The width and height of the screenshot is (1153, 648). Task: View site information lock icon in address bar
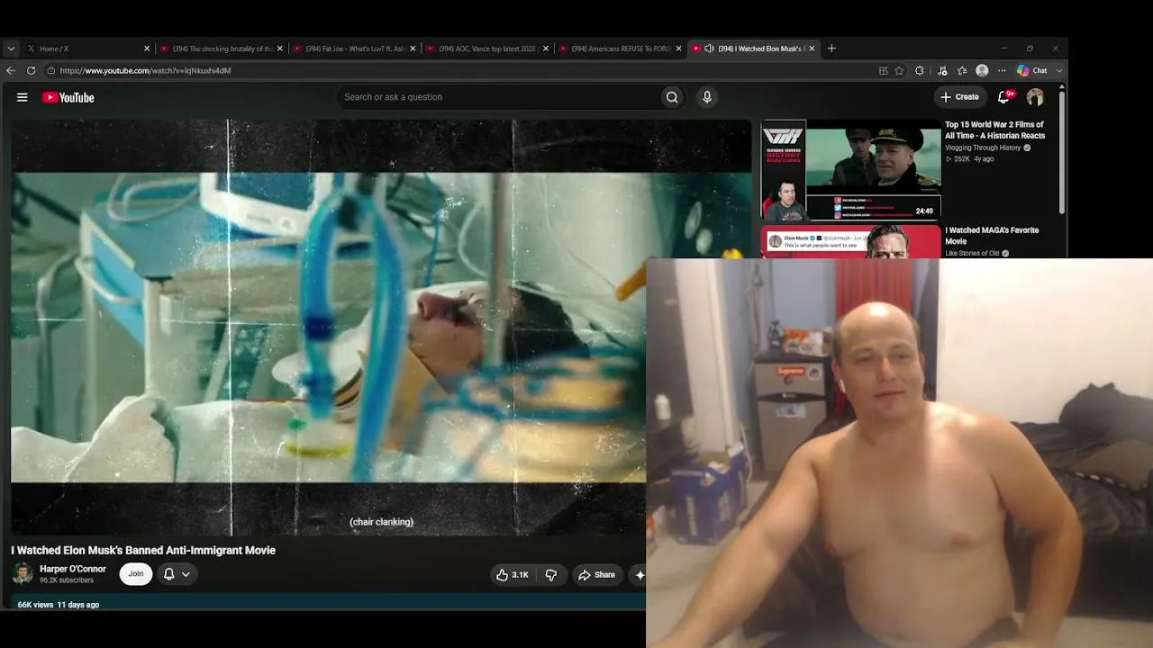(x=50, y=70)
